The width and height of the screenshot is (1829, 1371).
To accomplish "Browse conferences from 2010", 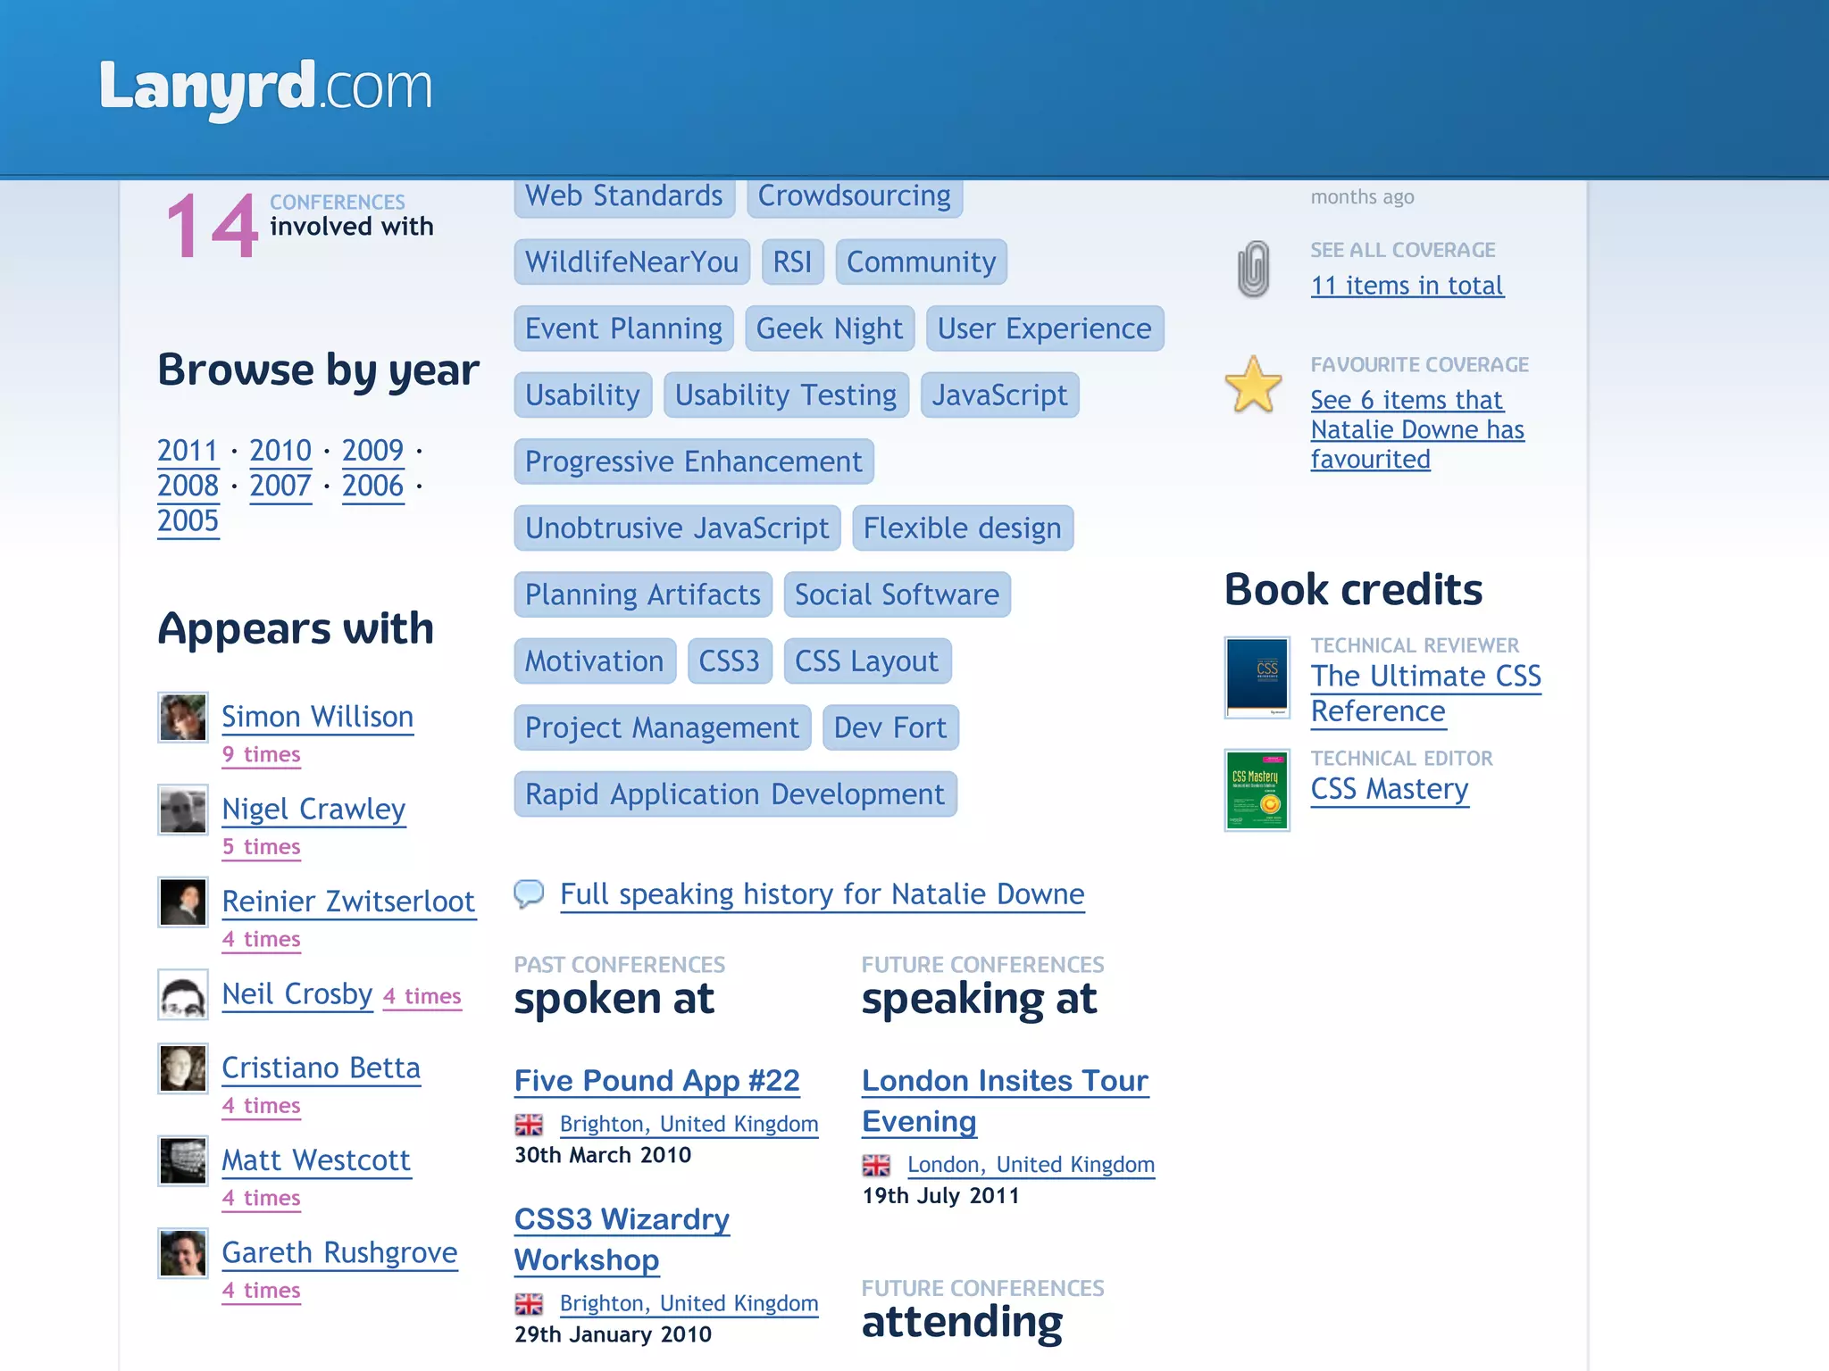I will (x=280, y=451).
